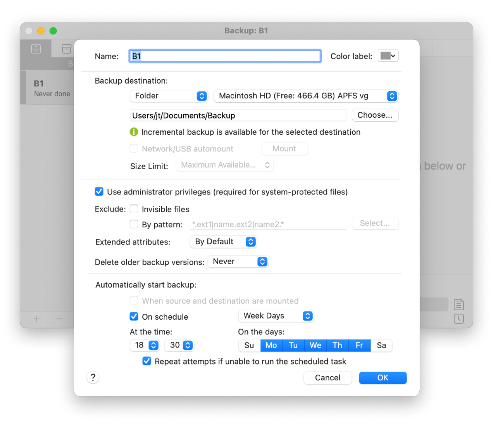Toggle Tu day in schedule
Image resolution: width=493 pixels, height=426 pixels.
coord(293,346)
